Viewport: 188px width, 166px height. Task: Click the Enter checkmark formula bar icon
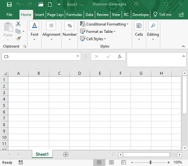(x=108, y=56)
